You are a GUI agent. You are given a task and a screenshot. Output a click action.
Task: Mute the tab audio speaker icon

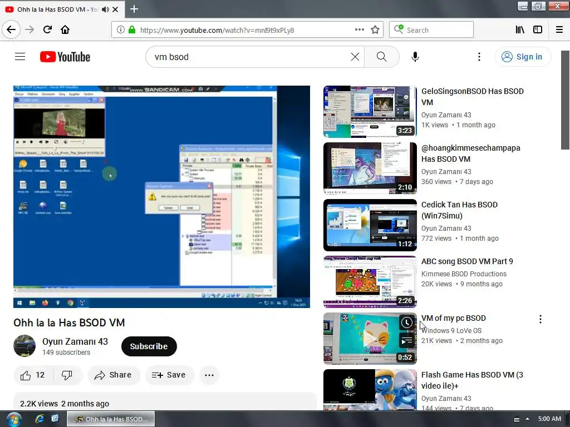105,9
